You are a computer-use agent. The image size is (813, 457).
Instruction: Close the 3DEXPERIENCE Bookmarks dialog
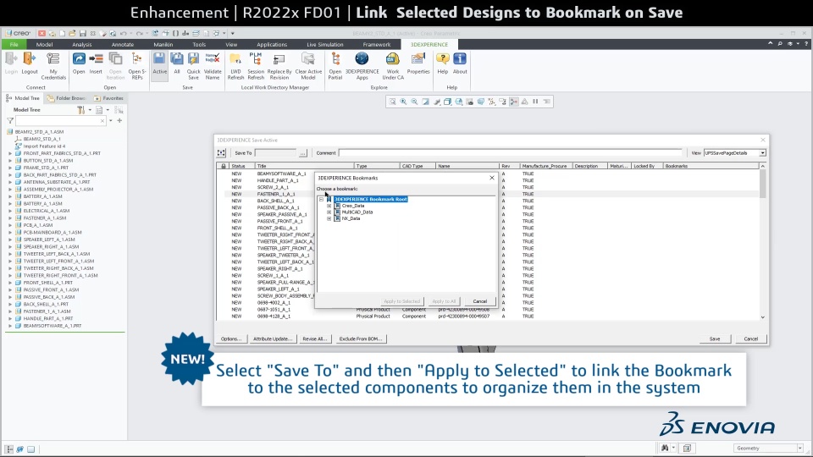[492, 178]
